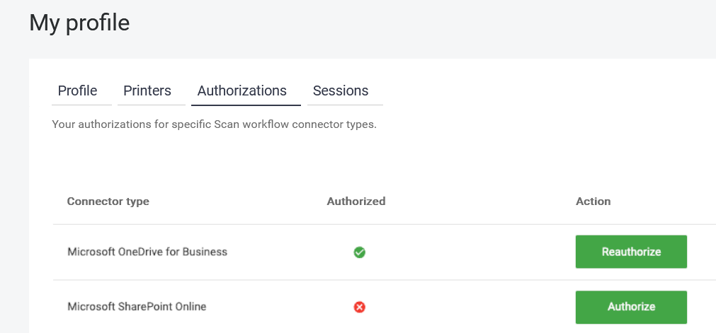Screen dimensions: 716x333
Task: Click the Scan workflow authorizations description text
Action: tap(214, 124)
